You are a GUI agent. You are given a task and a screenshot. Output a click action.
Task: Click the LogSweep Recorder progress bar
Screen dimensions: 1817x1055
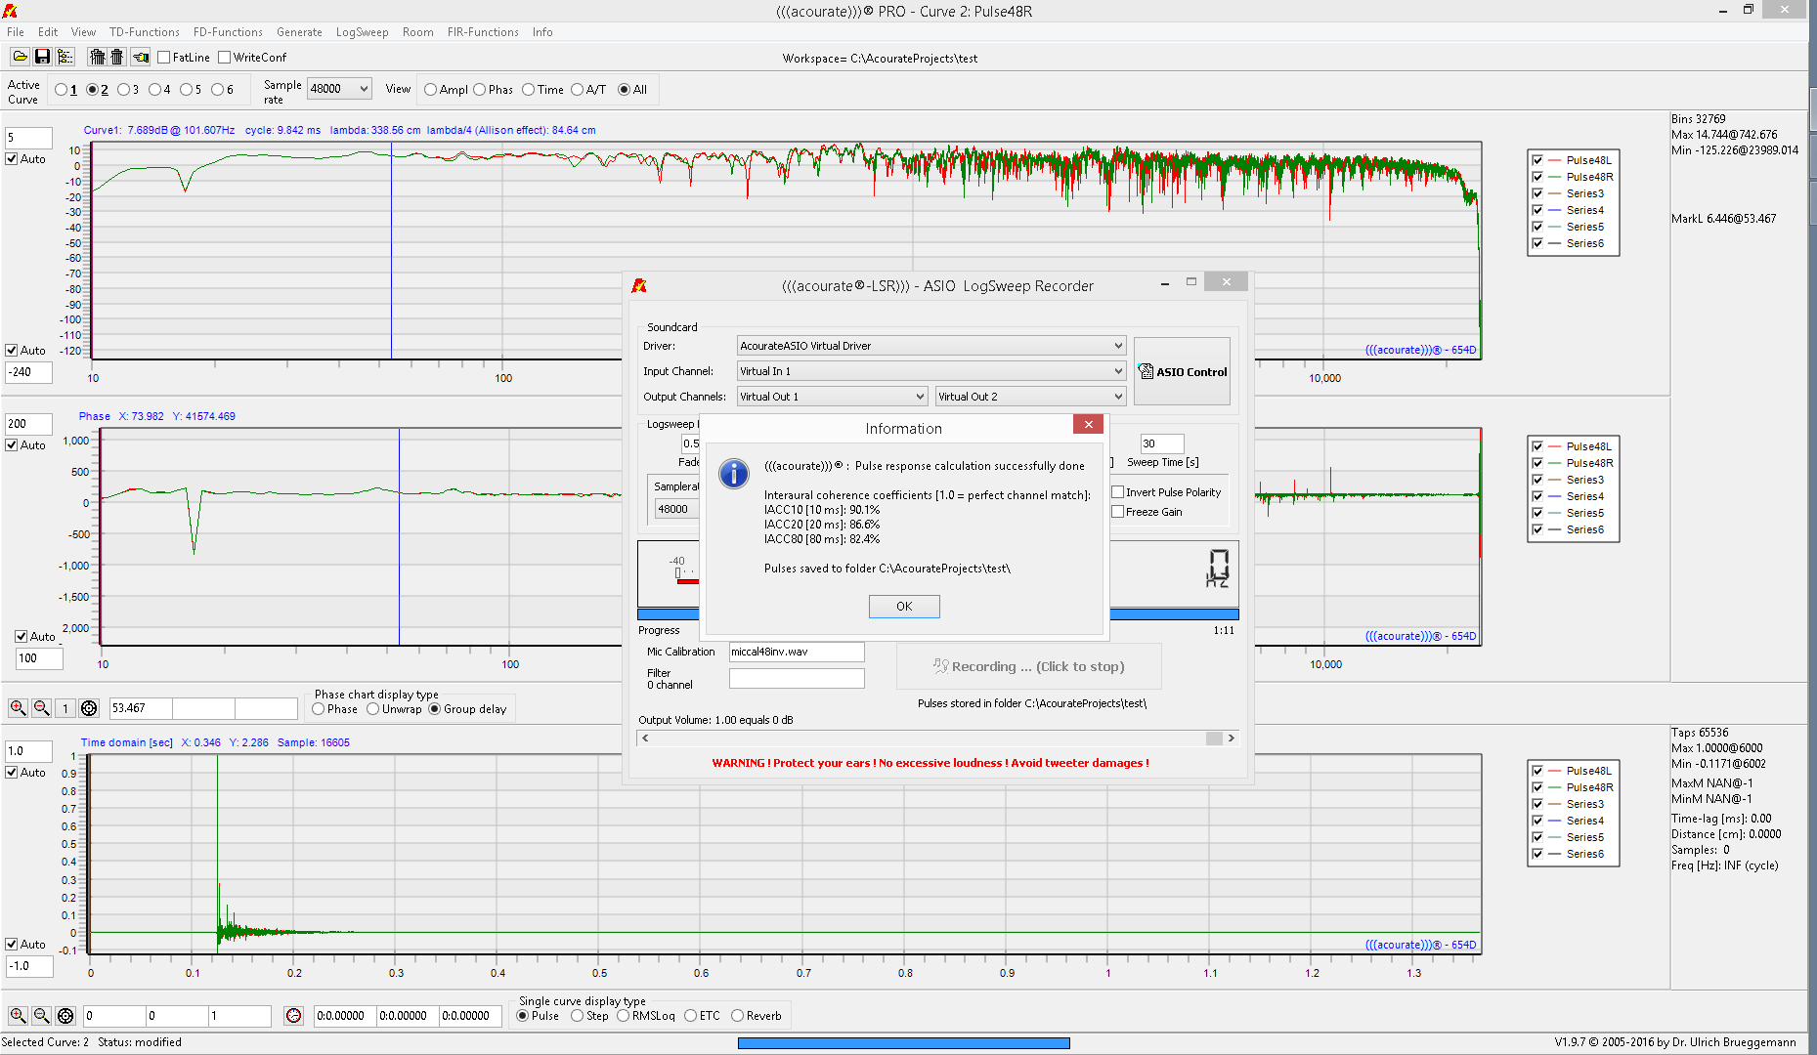pyautogui.click(x=938, y=614)
